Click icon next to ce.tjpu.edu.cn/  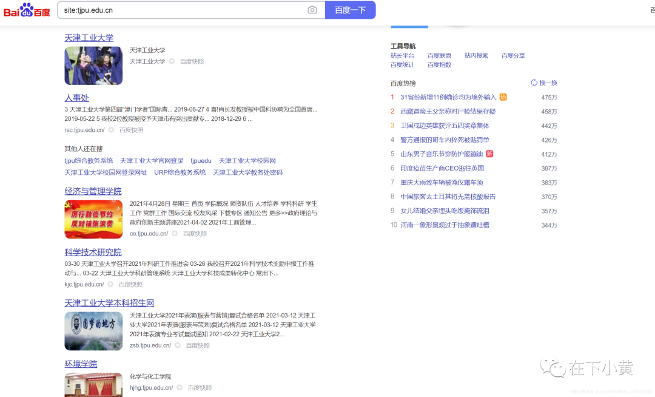click(x=175, y=234)
